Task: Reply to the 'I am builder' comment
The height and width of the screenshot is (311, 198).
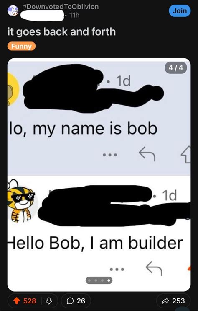Action: (x=154, y=268)
